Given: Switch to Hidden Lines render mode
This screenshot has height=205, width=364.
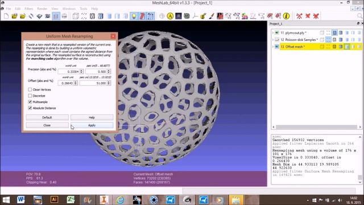Looking at the screenshot, I should tap(101, 16).
